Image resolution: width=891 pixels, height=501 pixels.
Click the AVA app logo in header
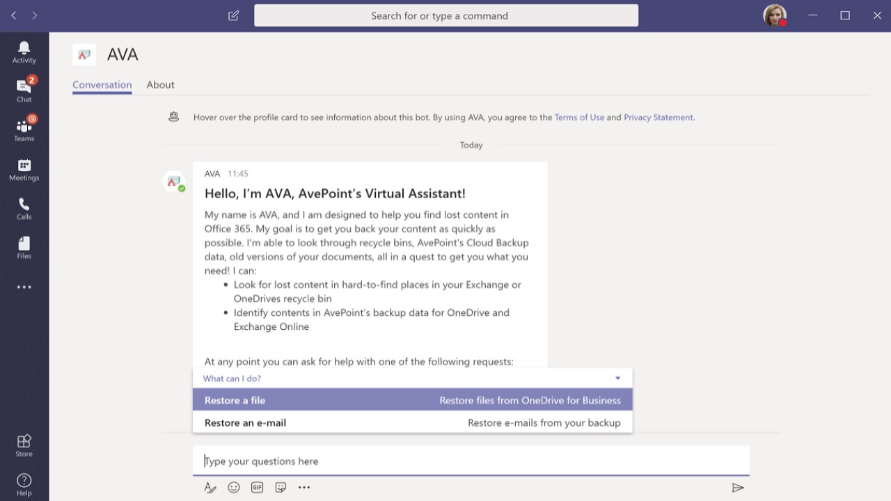point(84,54)
